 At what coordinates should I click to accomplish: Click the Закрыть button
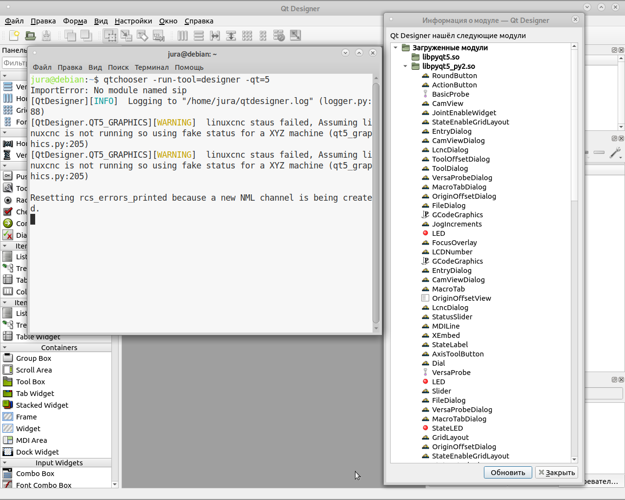(x=557, y=473)
